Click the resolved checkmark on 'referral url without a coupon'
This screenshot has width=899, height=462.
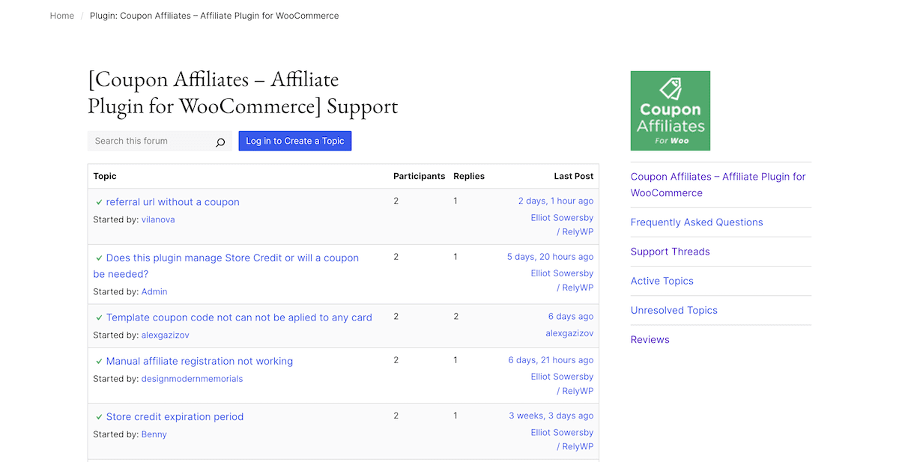click(99, 202)
